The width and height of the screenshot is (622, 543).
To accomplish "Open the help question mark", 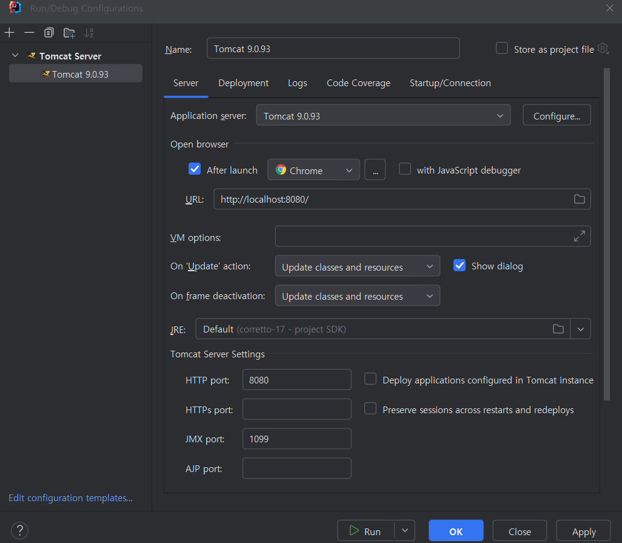I will 19,530.
